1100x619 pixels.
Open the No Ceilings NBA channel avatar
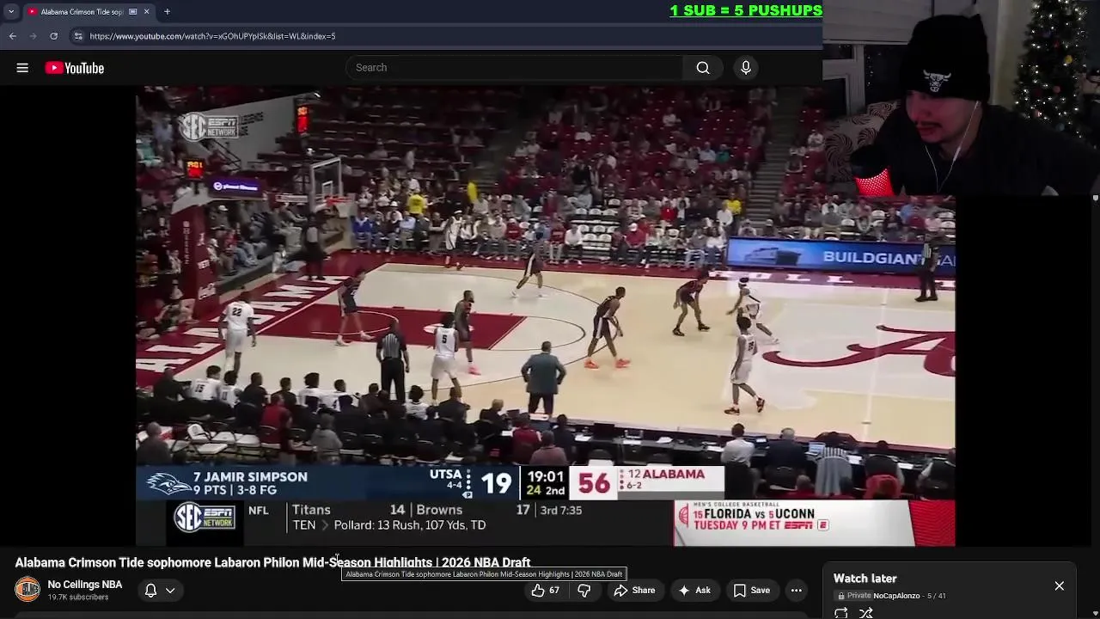(27, 590)
